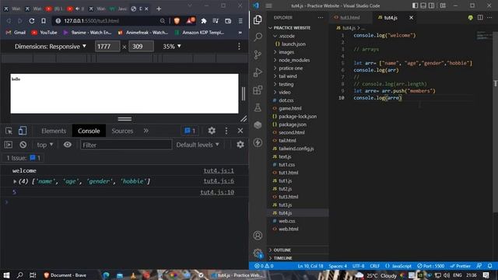Open Gmail bookmark

pos(16,33)
